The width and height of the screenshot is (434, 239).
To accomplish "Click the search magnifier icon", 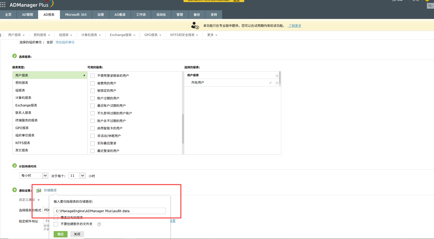I will 430,6.
